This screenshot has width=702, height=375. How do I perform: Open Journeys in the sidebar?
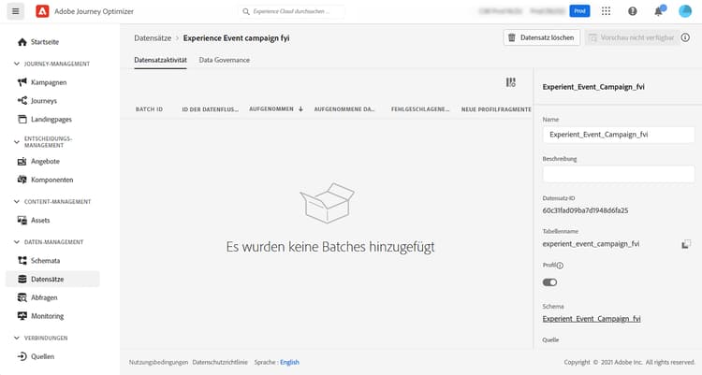point(44,101)
